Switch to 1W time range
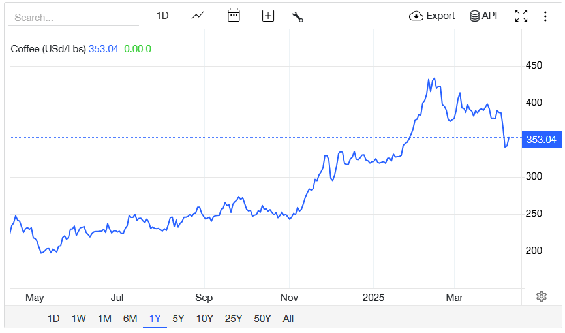 pos(78,319)
